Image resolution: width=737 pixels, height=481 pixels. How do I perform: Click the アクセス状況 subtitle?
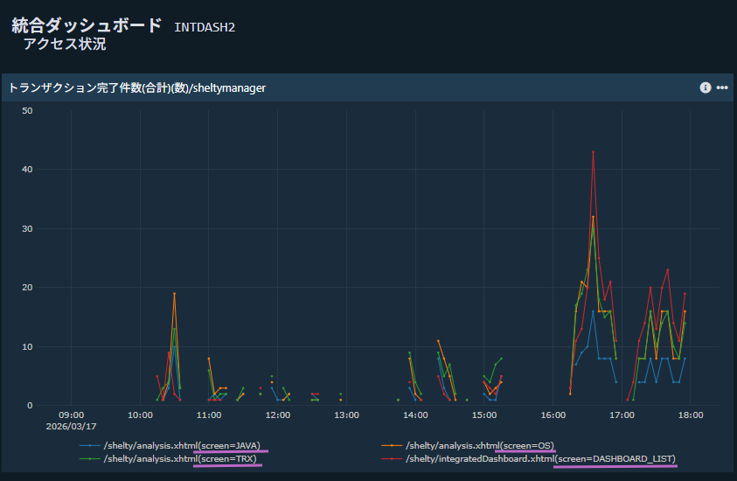(65, 44)
